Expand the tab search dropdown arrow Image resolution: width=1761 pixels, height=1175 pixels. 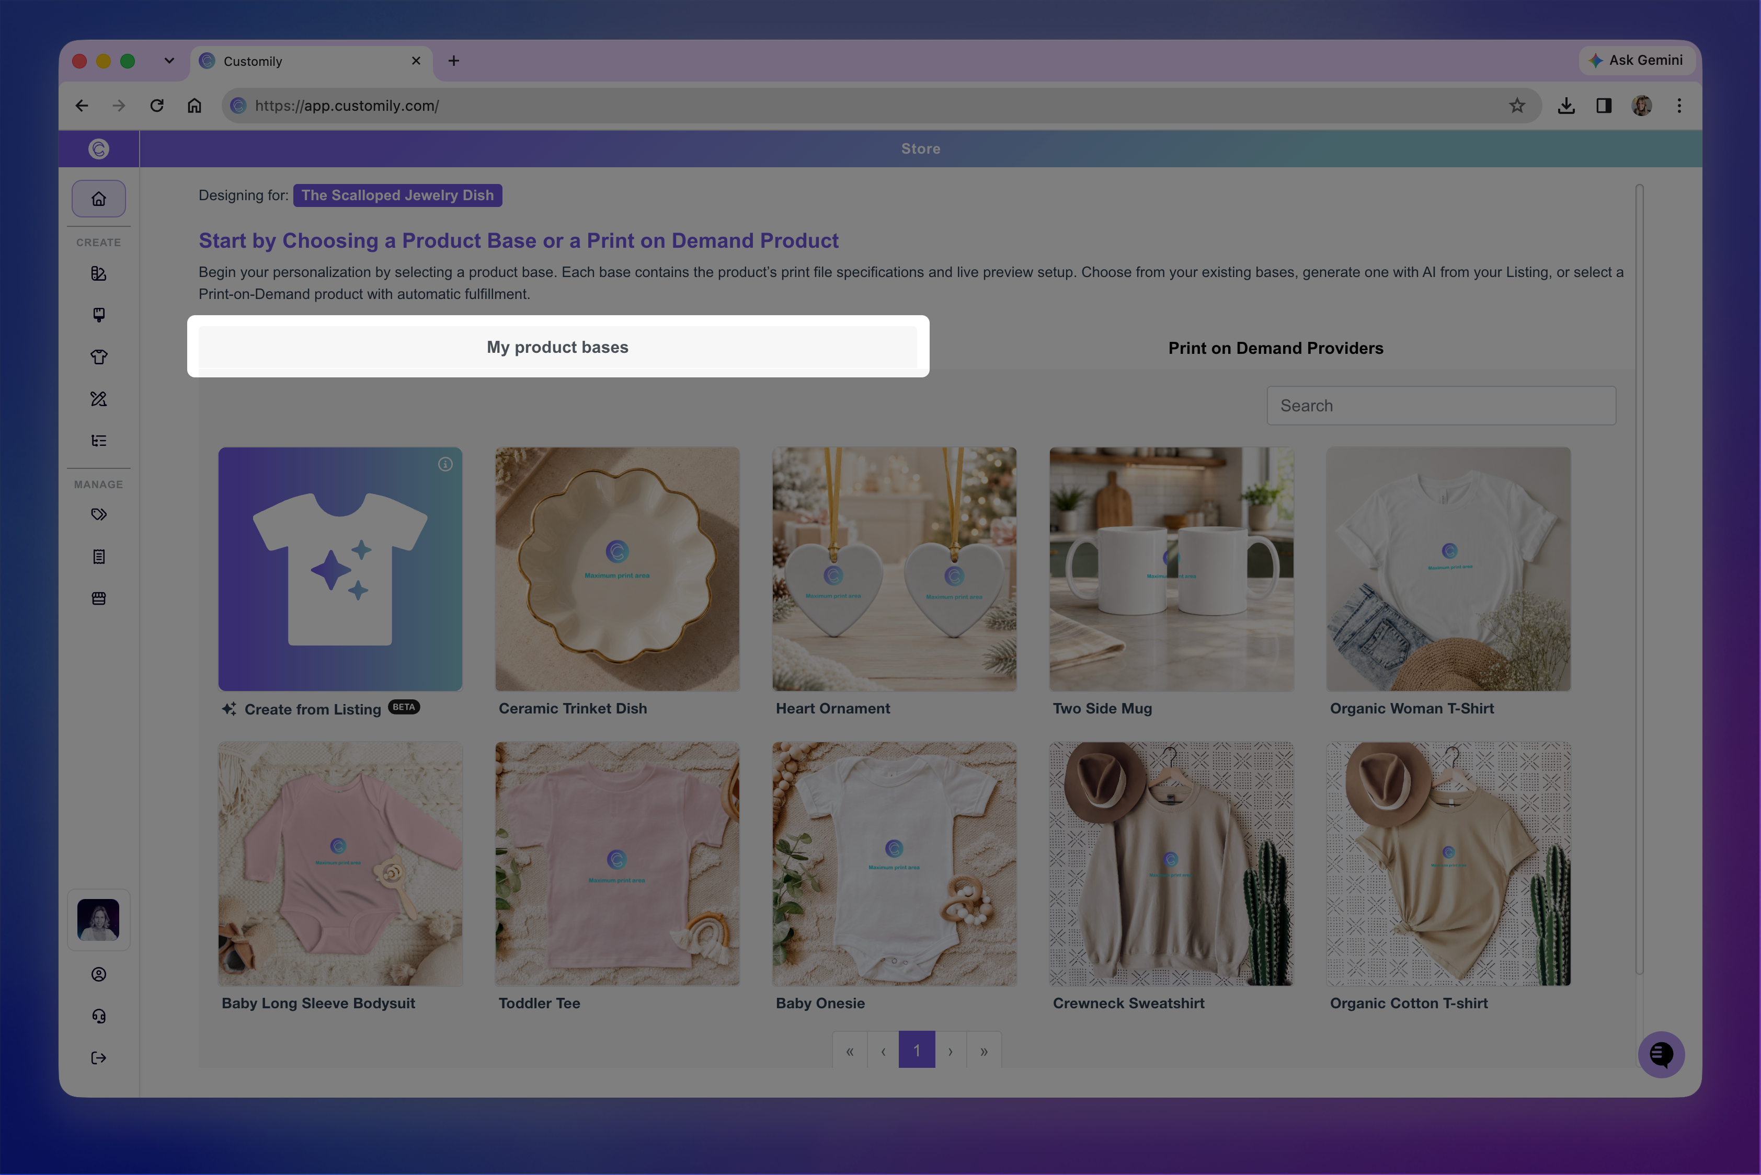tap(169, 61)
